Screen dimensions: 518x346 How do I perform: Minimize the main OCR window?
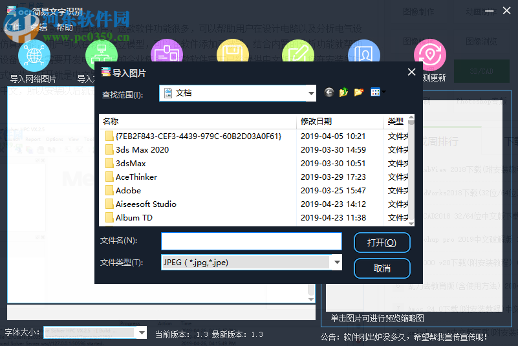pos(490,11)
